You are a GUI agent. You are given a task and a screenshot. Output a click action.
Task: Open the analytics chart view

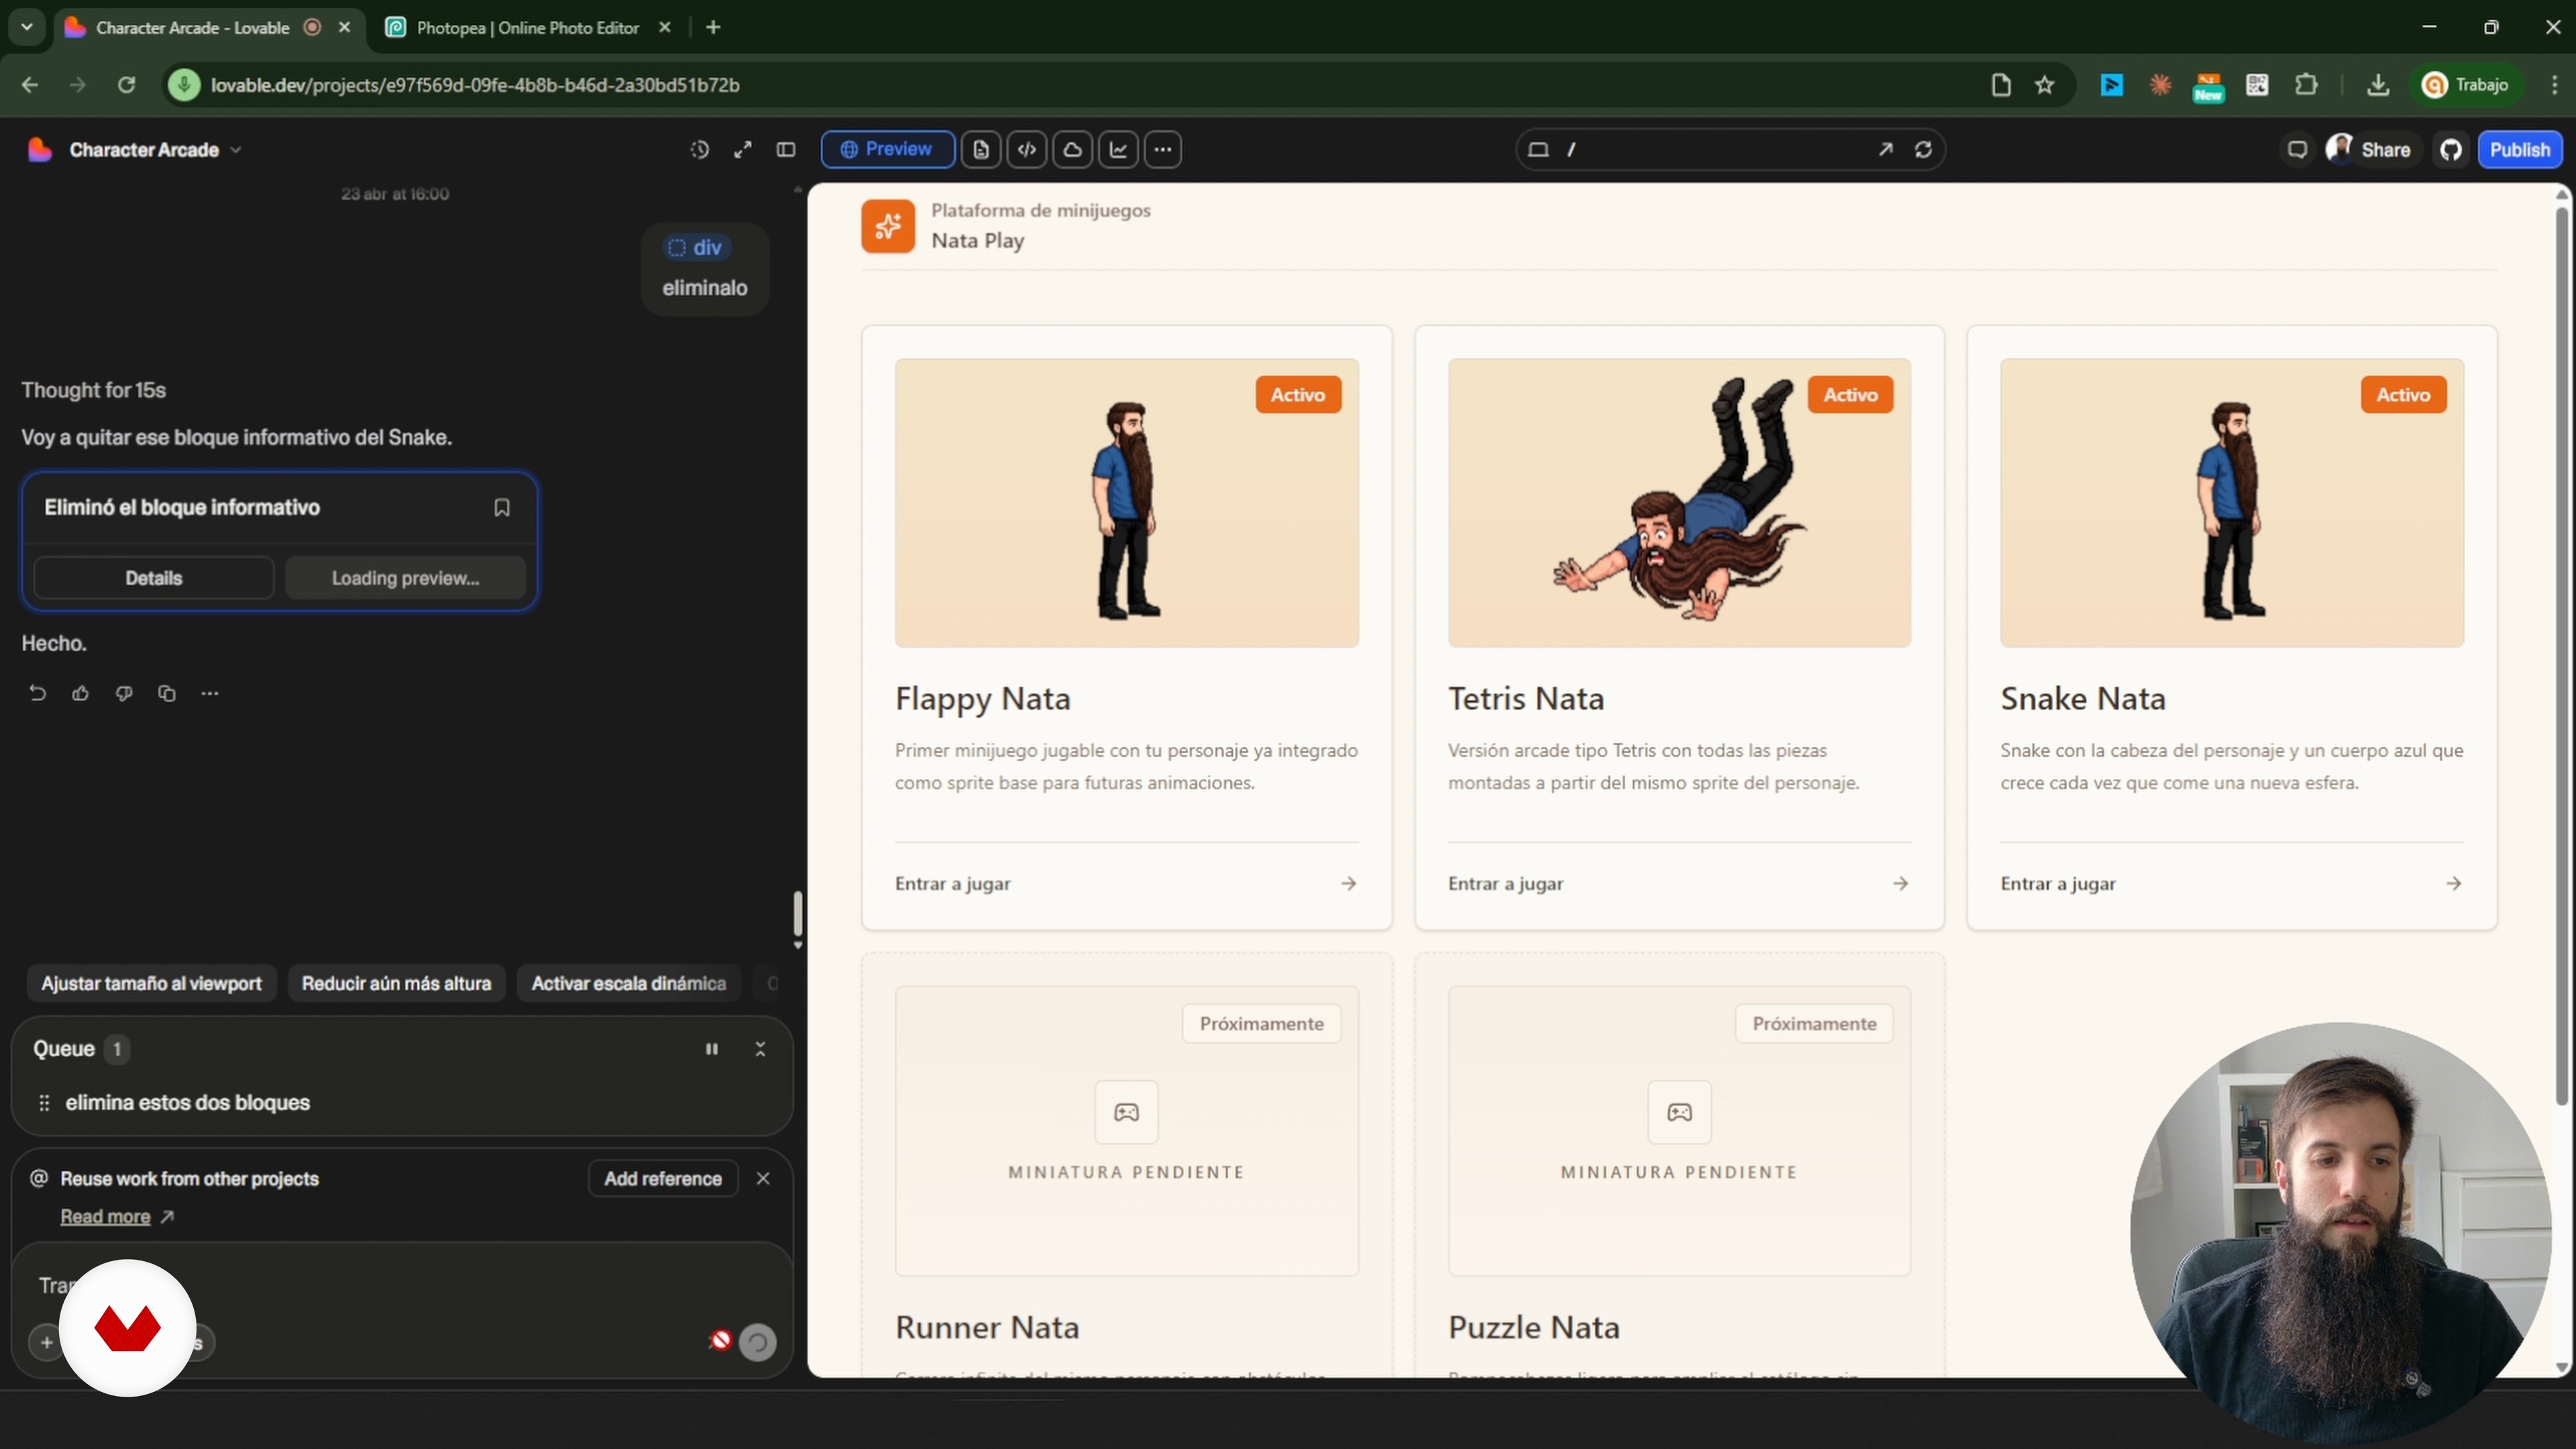pos(1118,150)
